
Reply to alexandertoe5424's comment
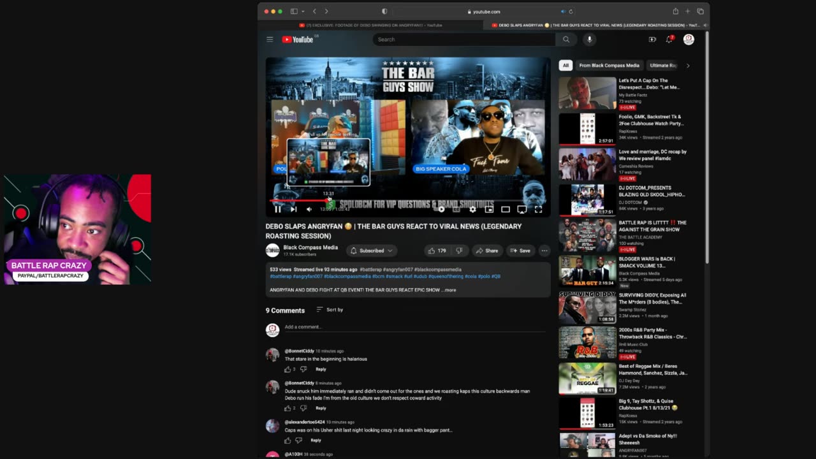click(x=316, y=440)
